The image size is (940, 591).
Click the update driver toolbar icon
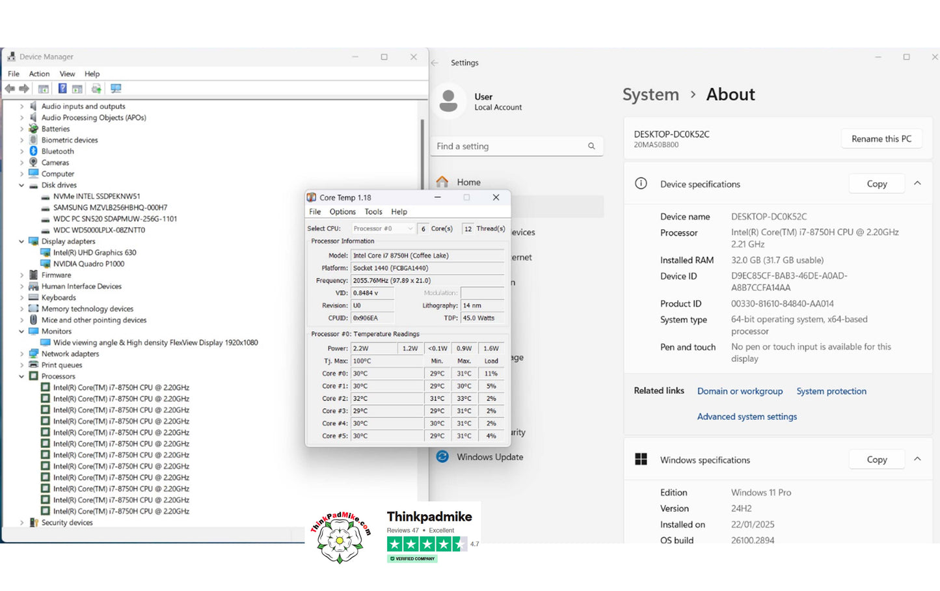pos(96,89)
